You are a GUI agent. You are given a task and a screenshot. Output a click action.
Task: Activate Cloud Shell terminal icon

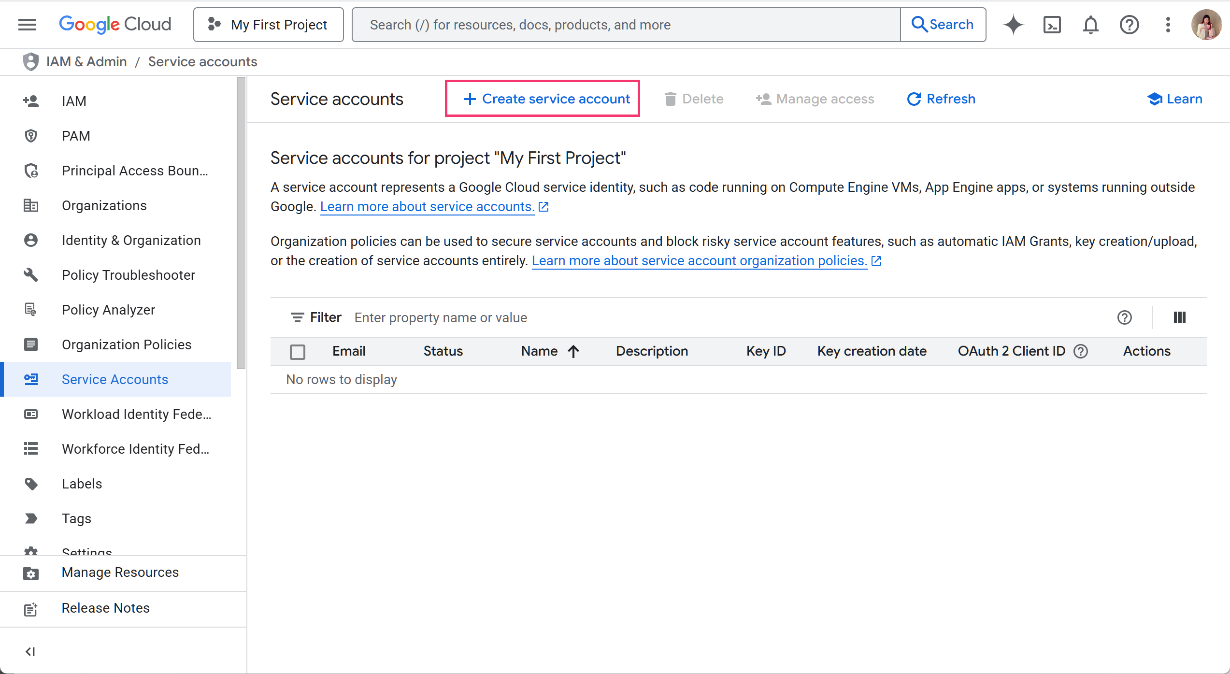(x=1052, y=25)
